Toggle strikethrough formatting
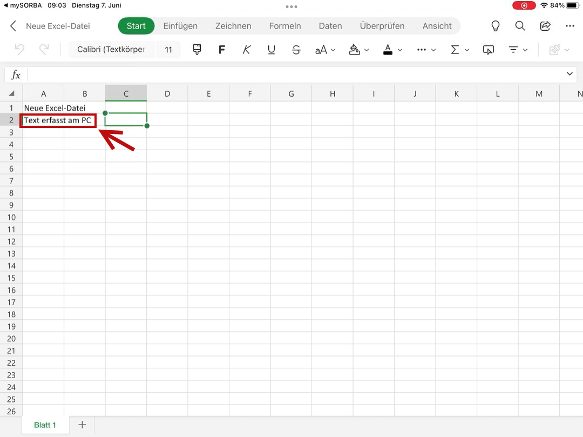Viewport: 583px width, 437px height. (x=296, y=50)
